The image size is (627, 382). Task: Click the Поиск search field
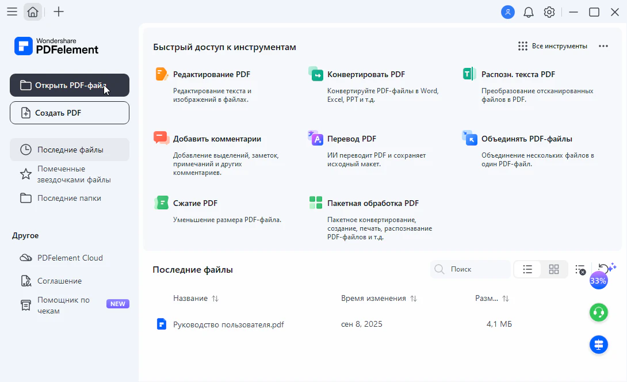[471, 269]
